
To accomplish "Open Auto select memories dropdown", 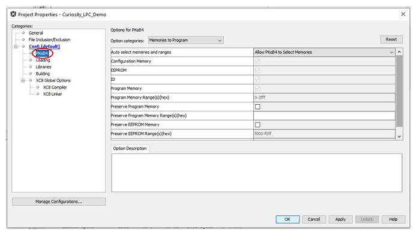I will [x=324, y=53].
